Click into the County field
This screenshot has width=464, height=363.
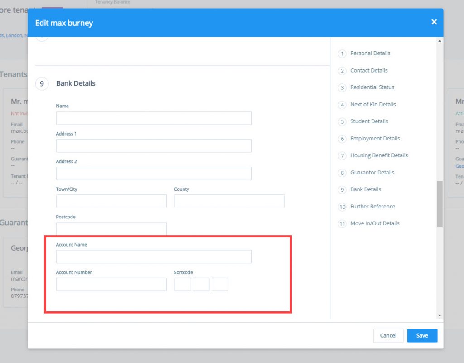point(229,201)
